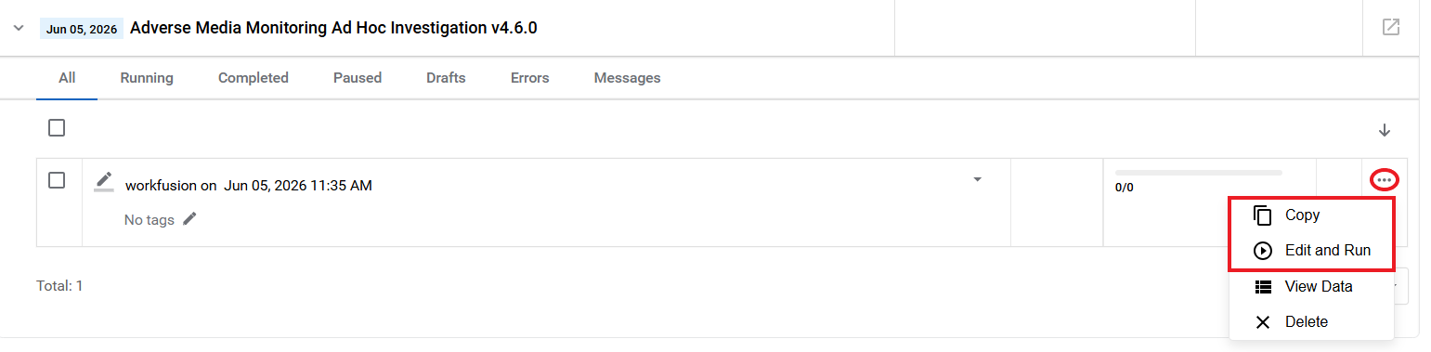Click the Edit and Run play icon
Viewport: 1431px width, 352px height.
click(1263, 251)
